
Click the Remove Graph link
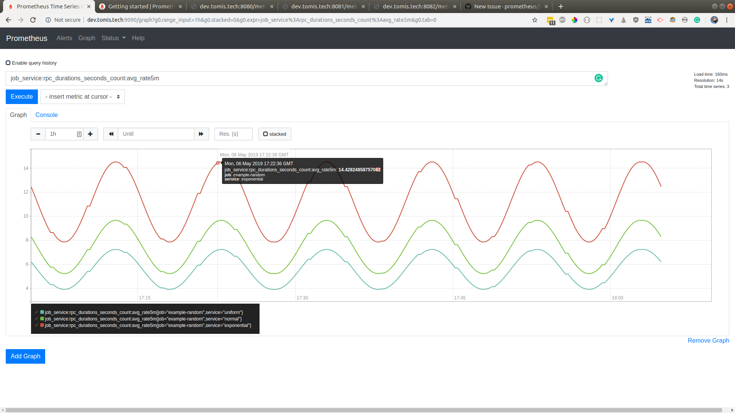point(708,340)
